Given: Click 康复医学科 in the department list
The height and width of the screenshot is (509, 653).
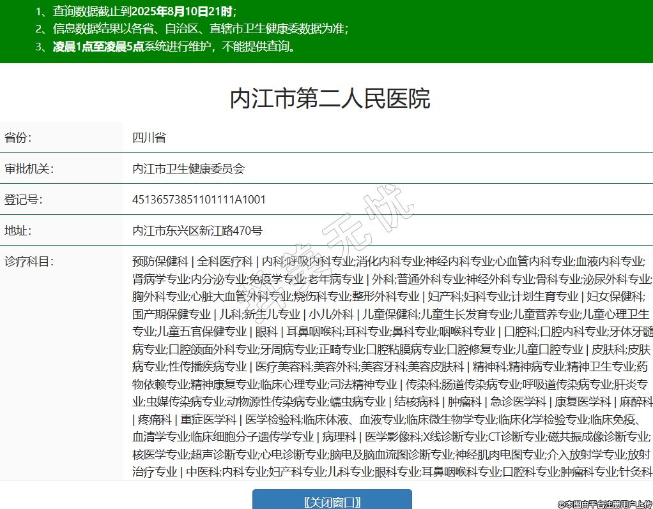Looking at the screenshot, I should pos(583,402).
